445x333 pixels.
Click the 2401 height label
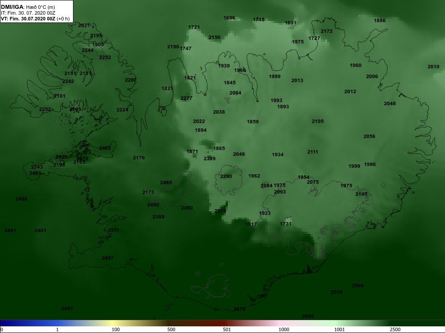40,230
